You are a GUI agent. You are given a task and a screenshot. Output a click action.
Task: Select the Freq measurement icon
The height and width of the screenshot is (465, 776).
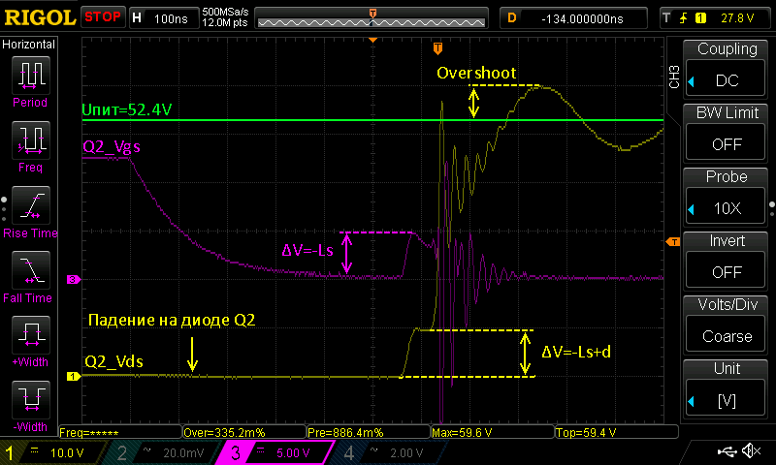[x=31, y=140]
